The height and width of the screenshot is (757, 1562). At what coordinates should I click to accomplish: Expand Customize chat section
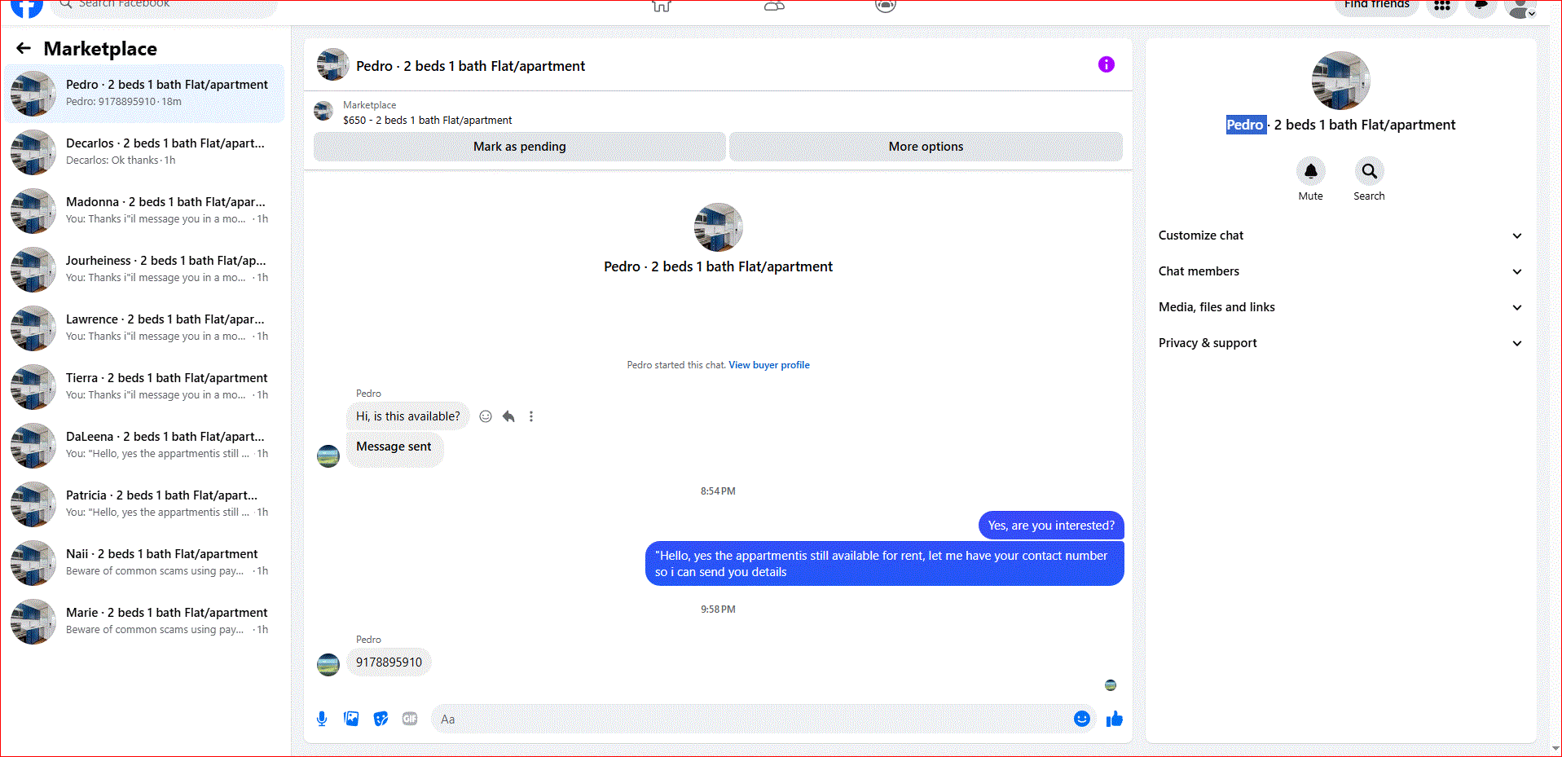(1340, 235)
